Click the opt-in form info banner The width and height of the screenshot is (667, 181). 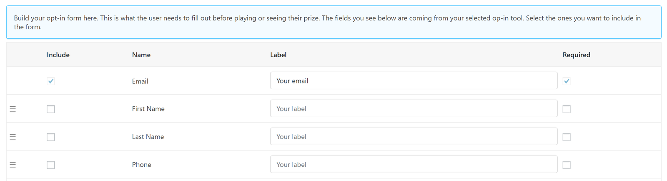(333, 22)
